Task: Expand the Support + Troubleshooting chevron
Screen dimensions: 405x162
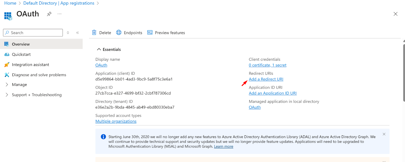Action: coord(7,95)
